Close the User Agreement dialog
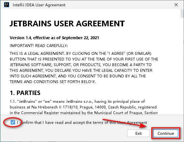The width and height of the screenshot is (184, 142). (x=176, y=5)
